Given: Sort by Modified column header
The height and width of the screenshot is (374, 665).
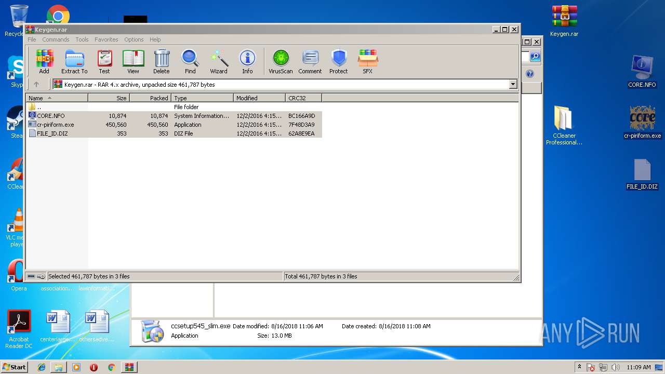Looking at the screenshot, I should pos(259,98).
